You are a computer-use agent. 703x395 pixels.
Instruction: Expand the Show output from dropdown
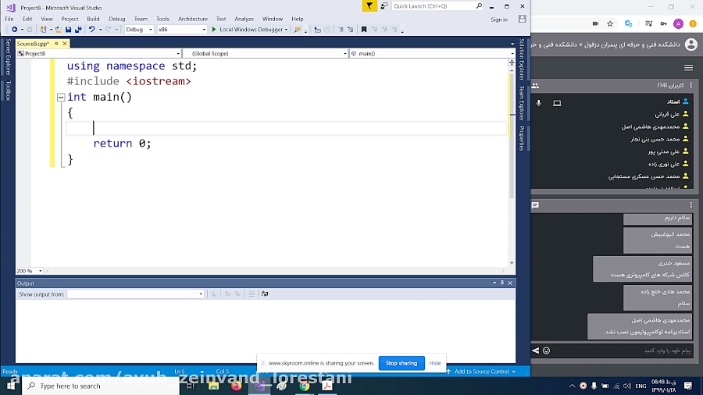pos(135,294)
